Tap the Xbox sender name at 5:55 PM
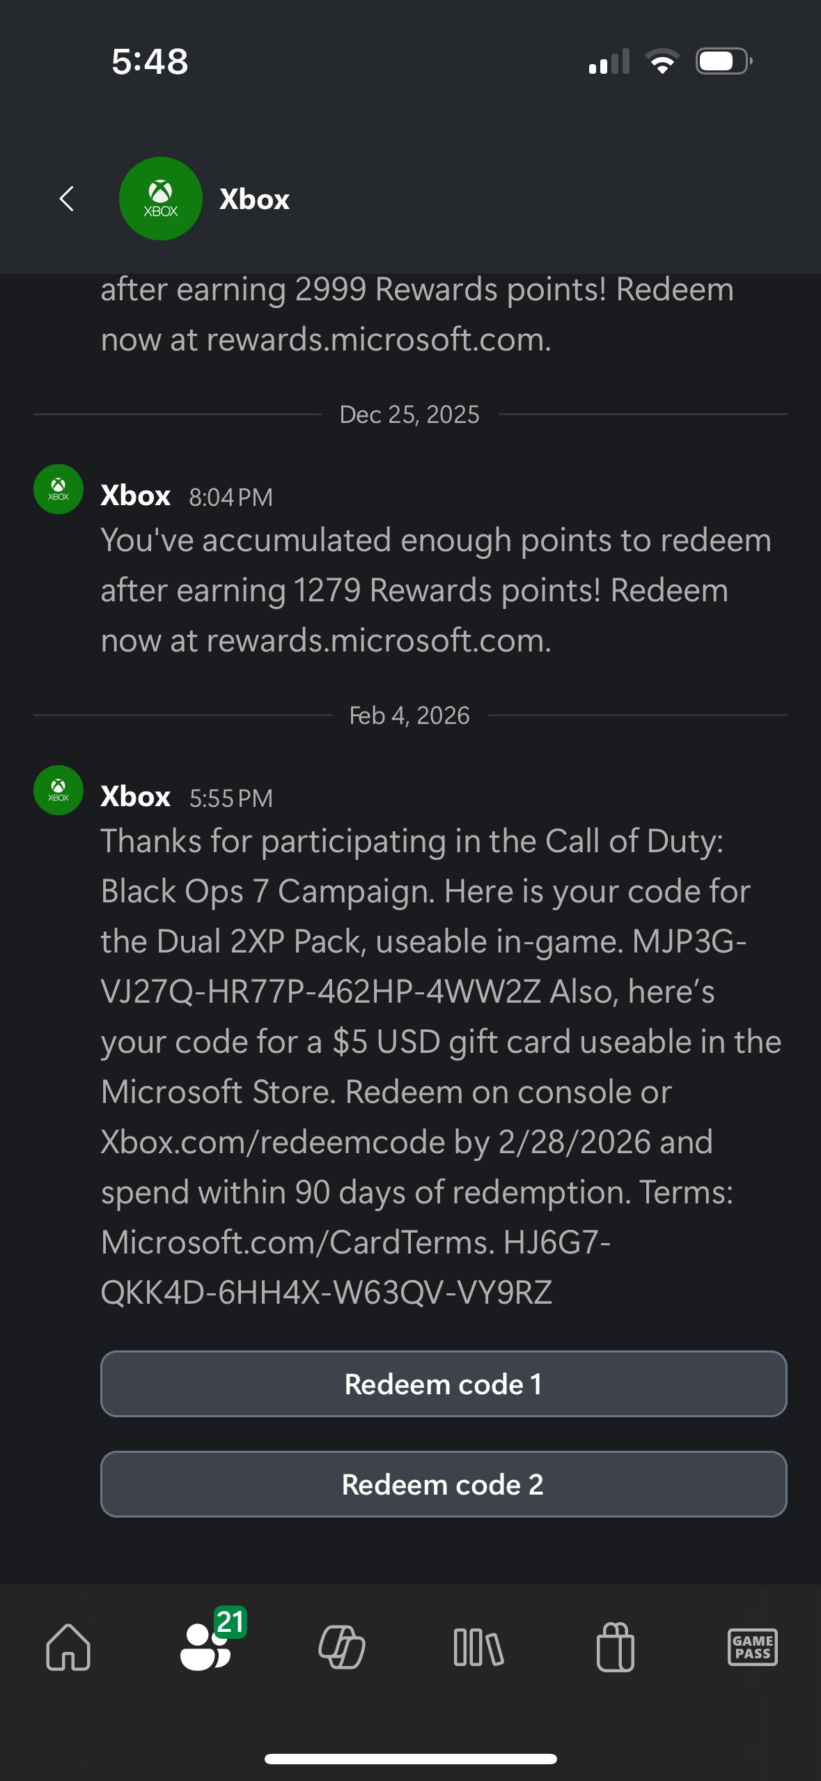This screenshot has width=821, height=1781. [136, 796]
